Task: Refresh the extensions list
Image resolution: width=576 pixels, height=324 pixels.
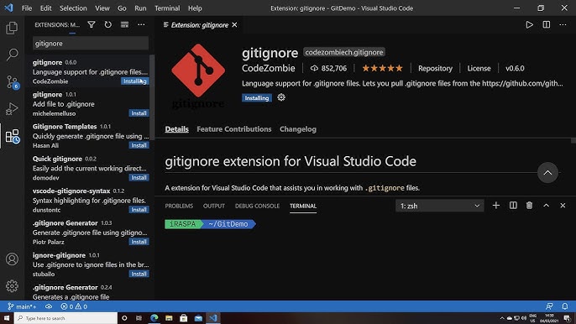Action: [108, 24]
